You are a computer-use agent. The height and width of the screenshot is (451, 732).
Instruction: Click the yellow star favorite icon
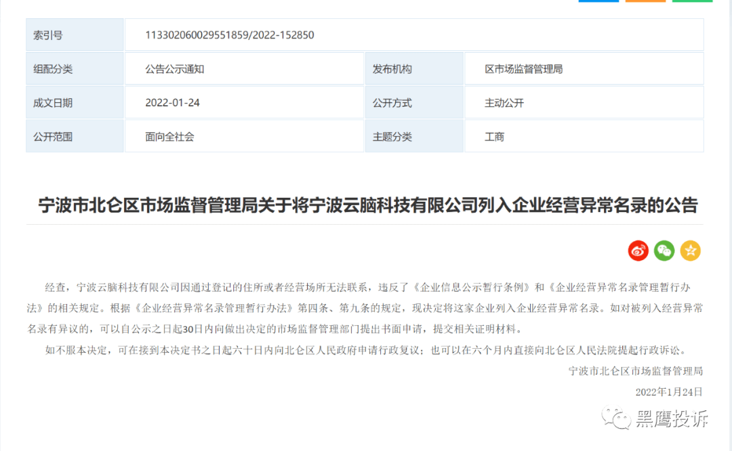(x=691, y=251)
